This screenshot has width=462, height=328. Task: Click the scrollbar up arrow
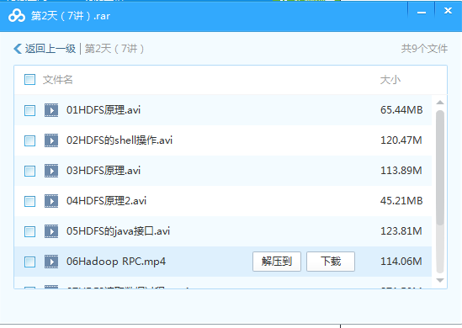click(x=440, y=103)
